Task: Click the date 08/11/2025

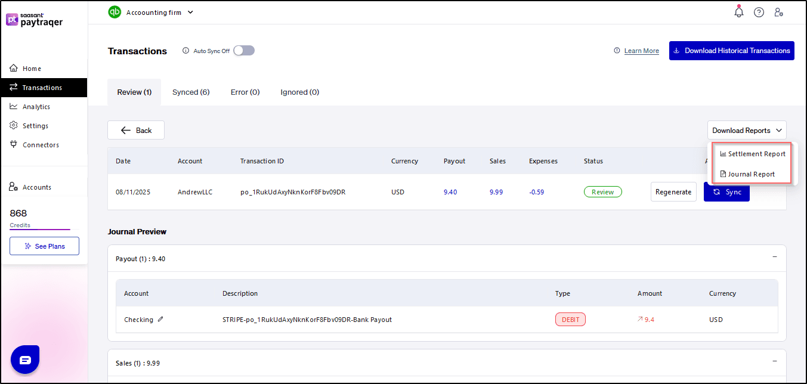Action: click(x=132, y=192)
